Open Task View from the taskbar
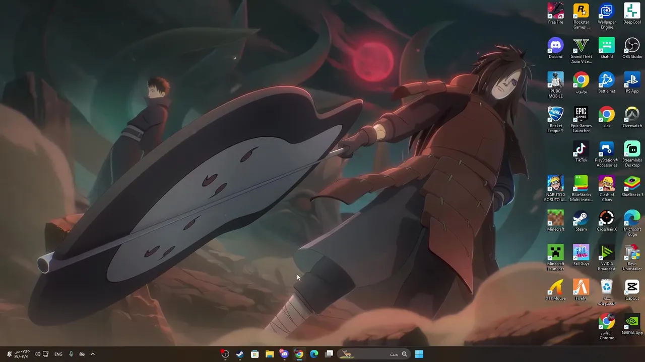 click(x=329, y=354)
